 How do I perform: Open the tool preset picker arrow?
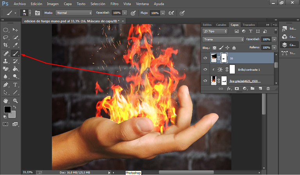coord(15,13)
